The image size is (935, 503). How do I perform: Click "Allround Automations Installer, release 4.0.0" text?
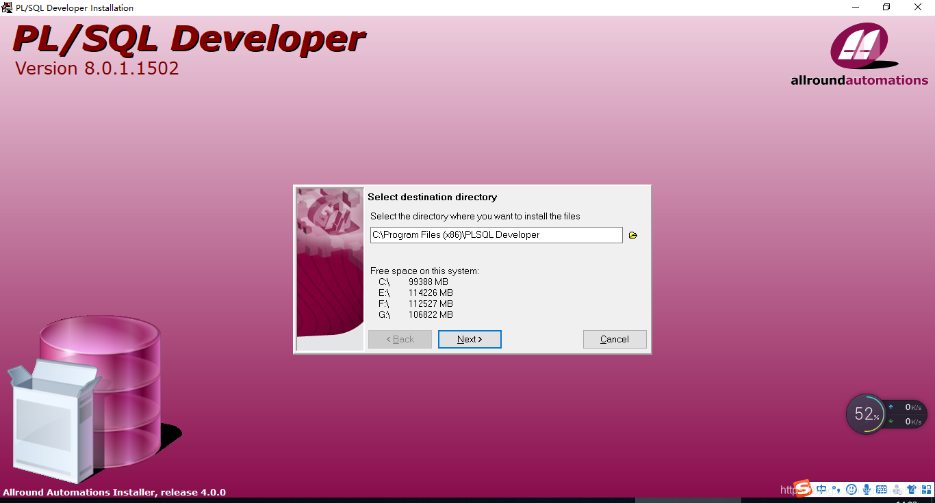[114, 492]
